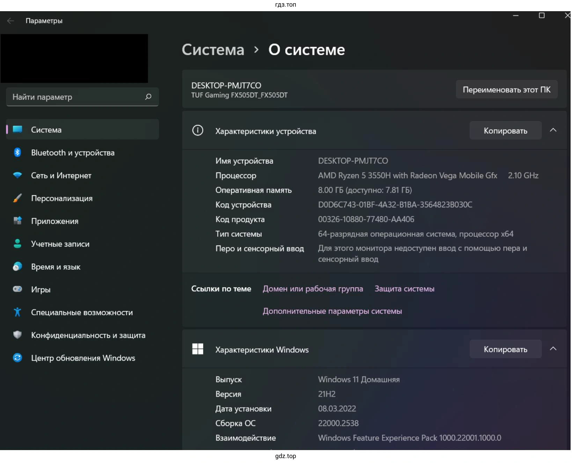Collapse the Характеристики Windows section chevron
Screen dimensions: 572x463
[x=553, y=349]
